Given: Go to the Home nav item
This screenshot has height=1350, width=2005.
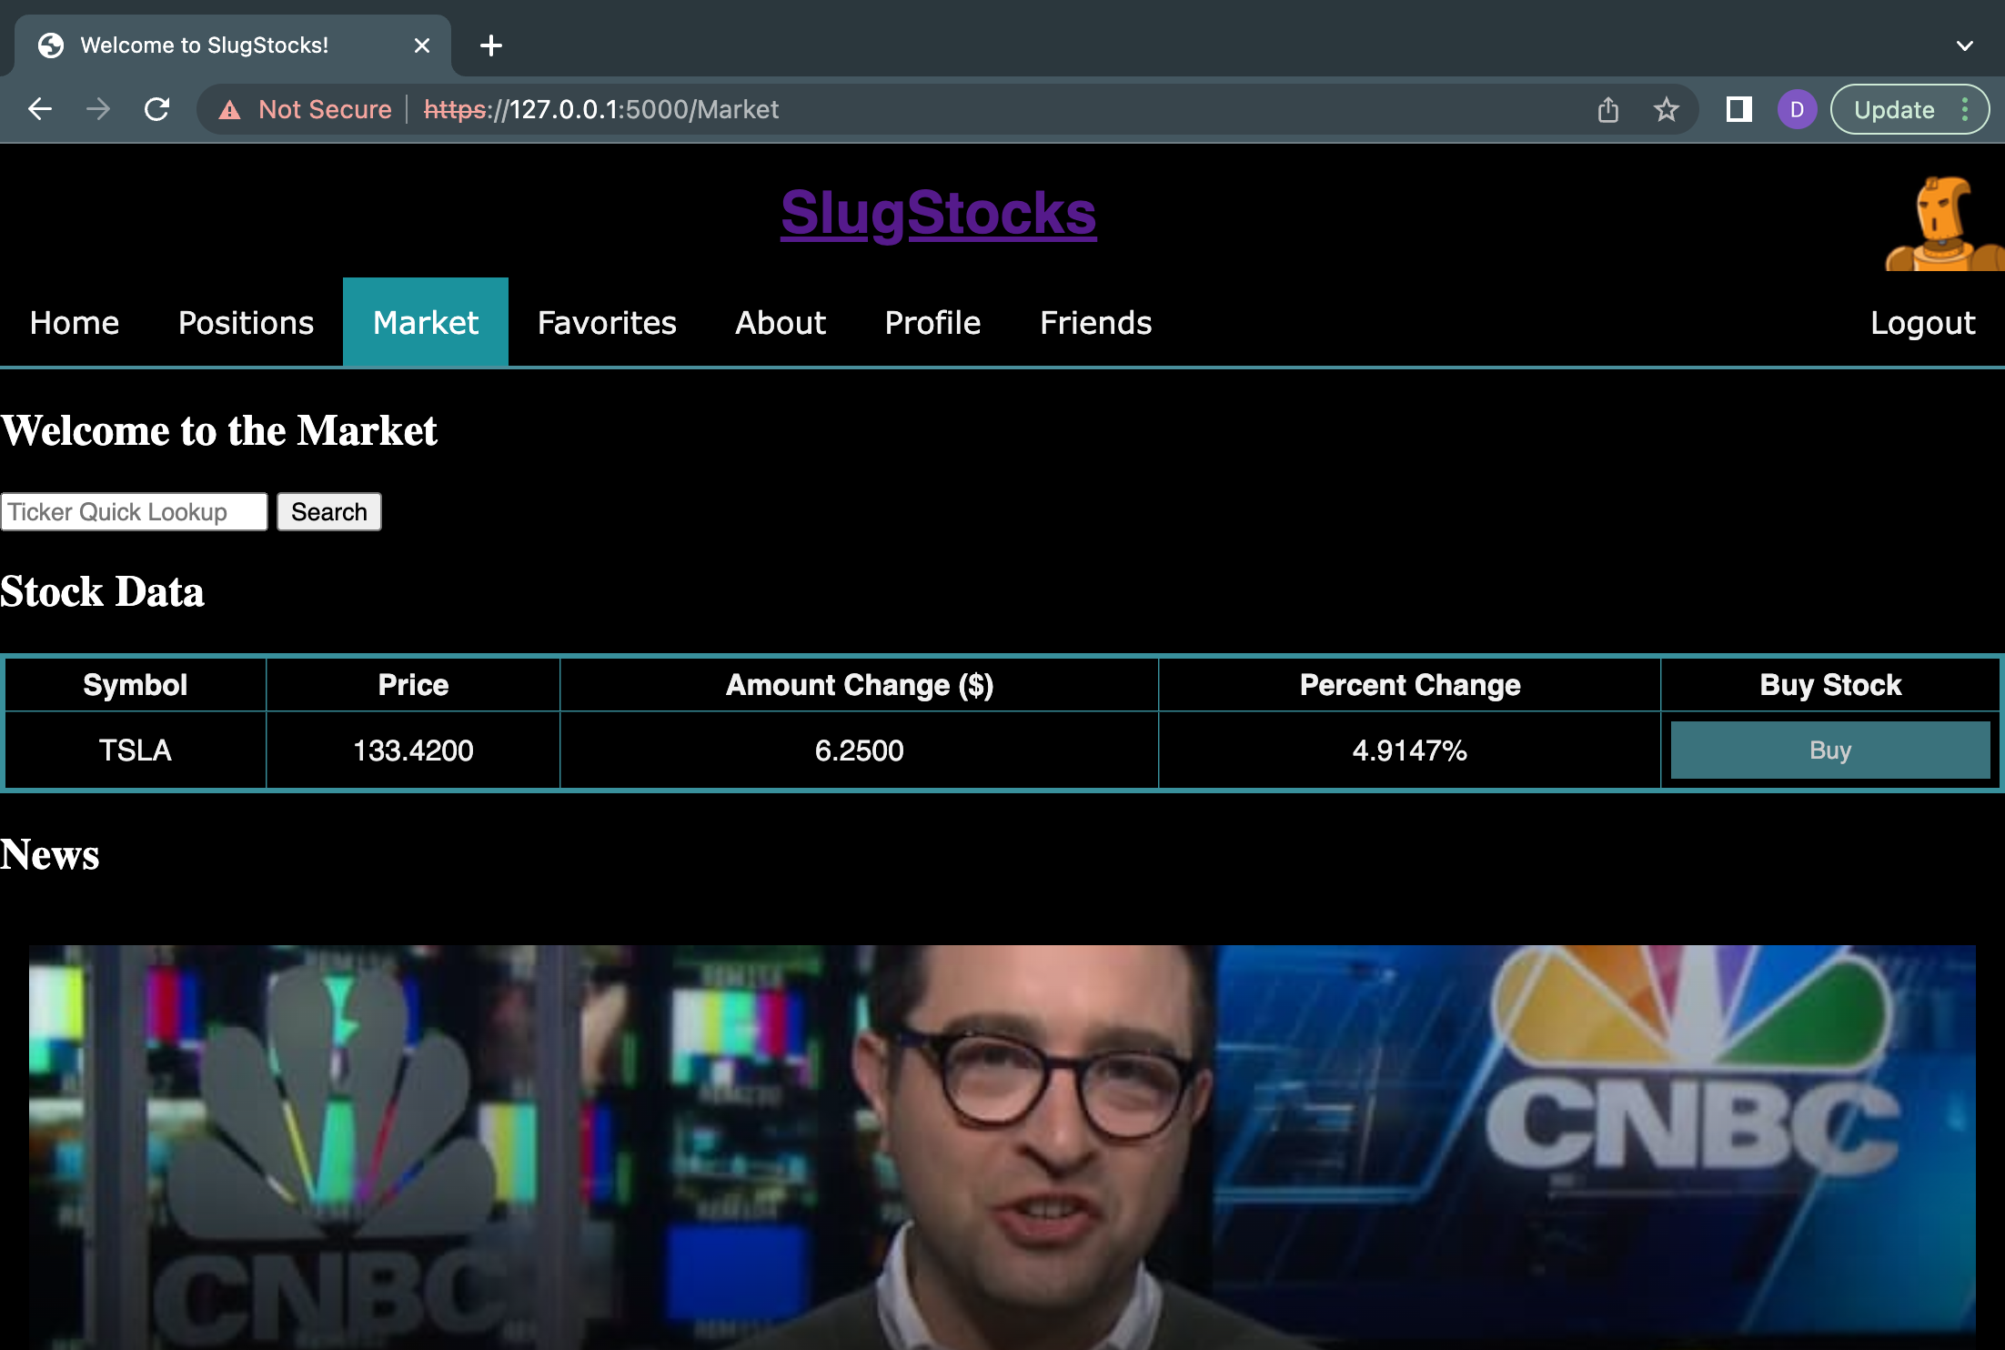Looking at the screenshot, I should (x=75, y=323).
